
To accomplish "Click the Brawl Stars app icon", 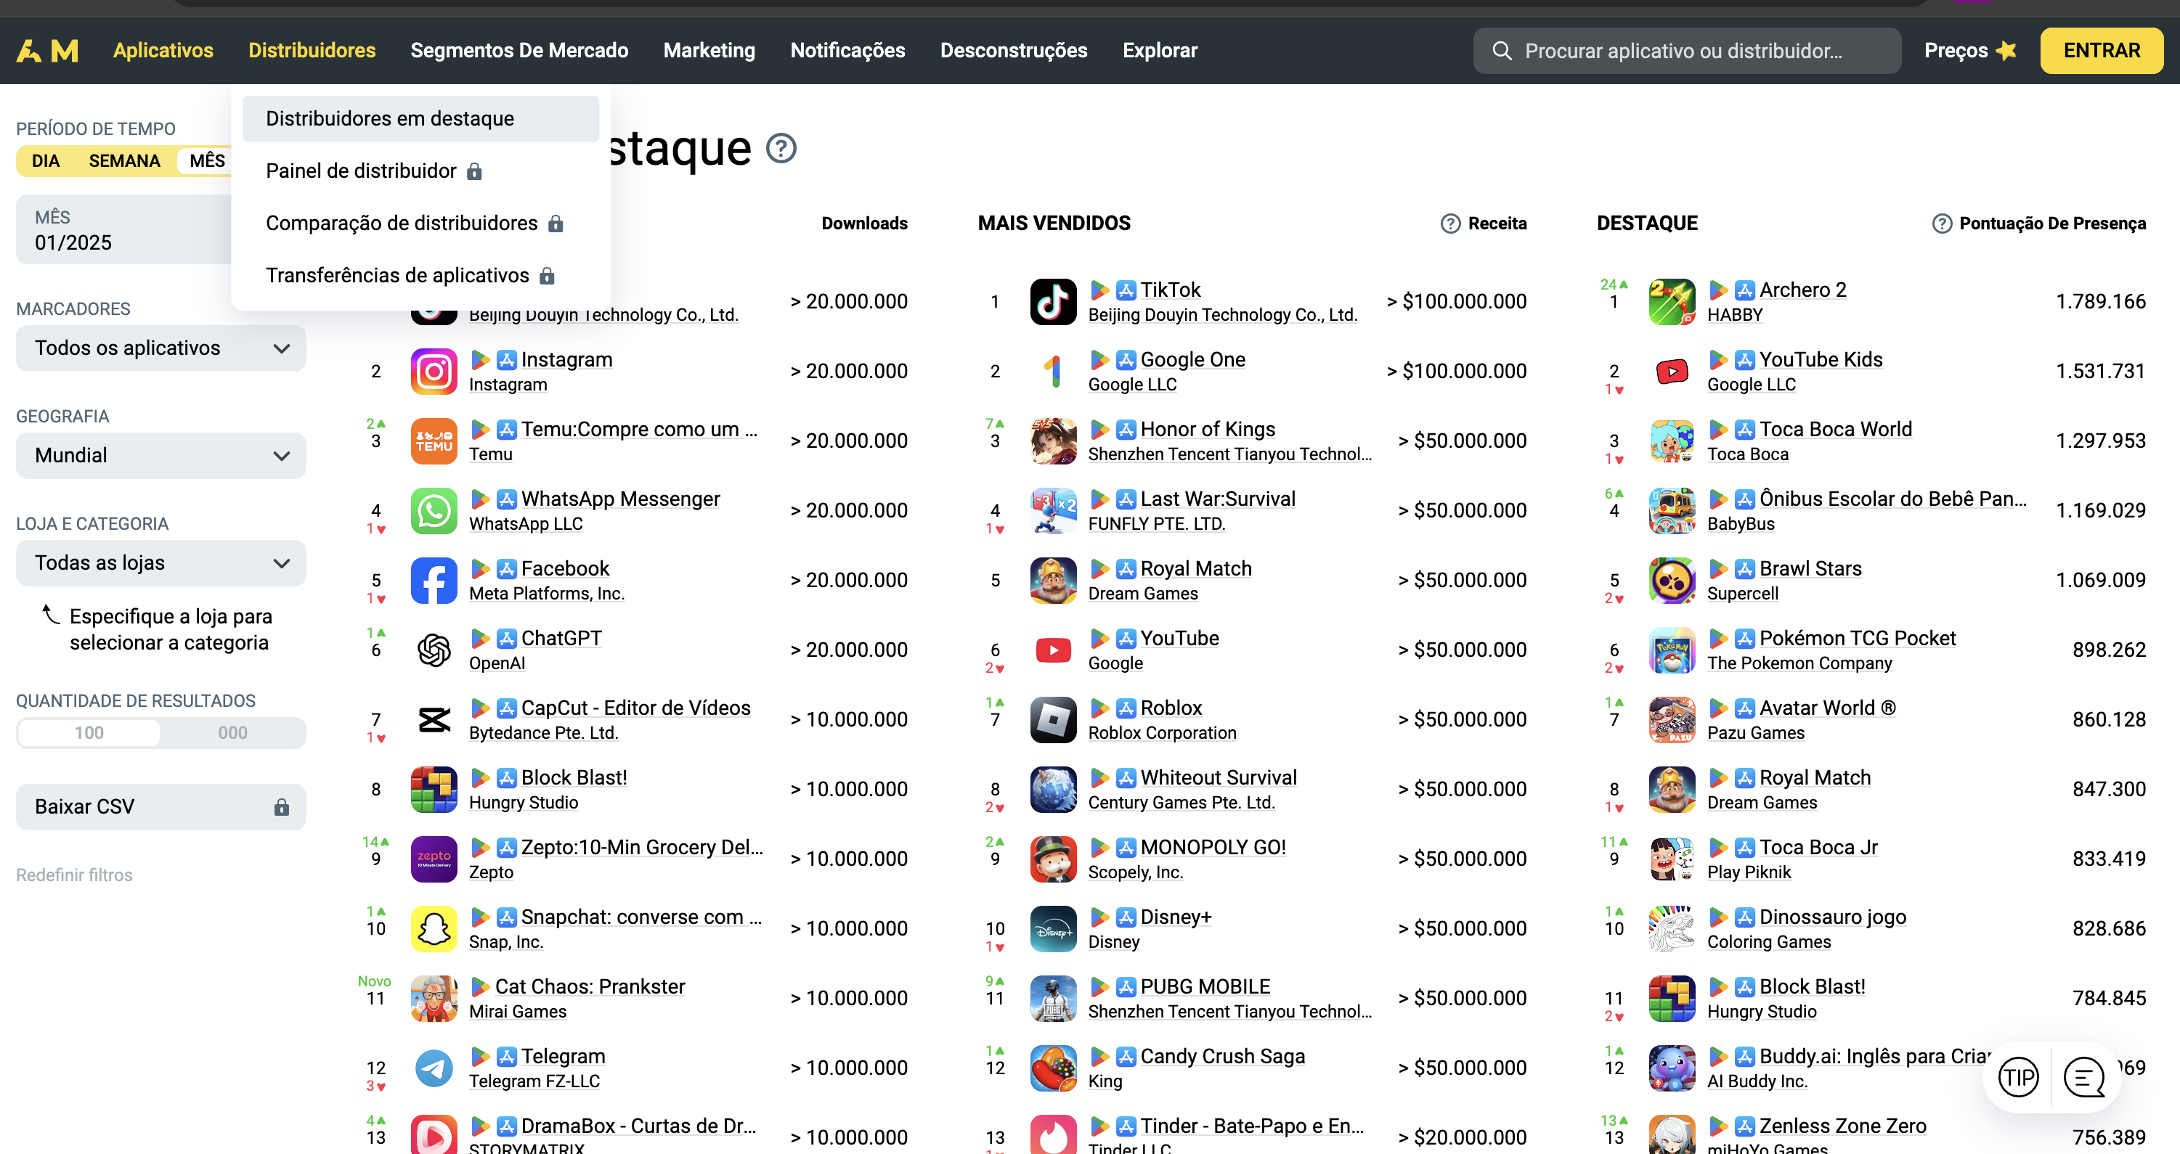I will point(1672,581).
